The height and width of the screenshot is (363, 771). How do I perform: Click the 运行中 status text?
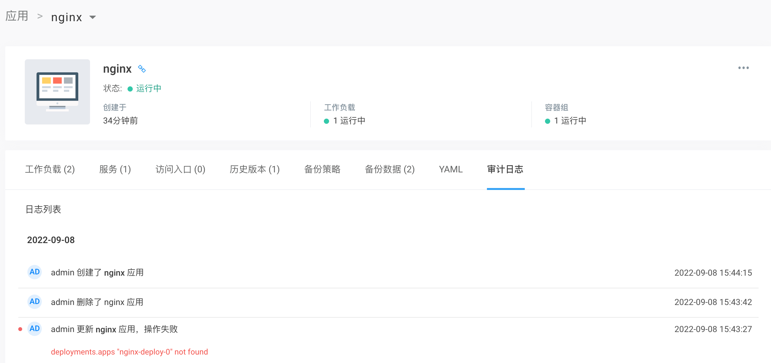(x=149, y=88)
